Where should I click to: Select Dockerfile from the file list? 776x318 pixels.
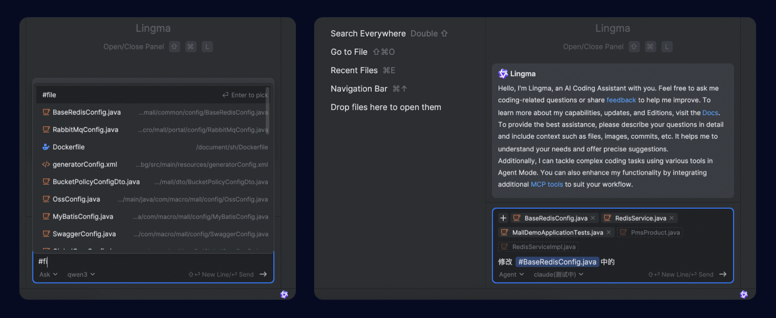pos(68,147)
